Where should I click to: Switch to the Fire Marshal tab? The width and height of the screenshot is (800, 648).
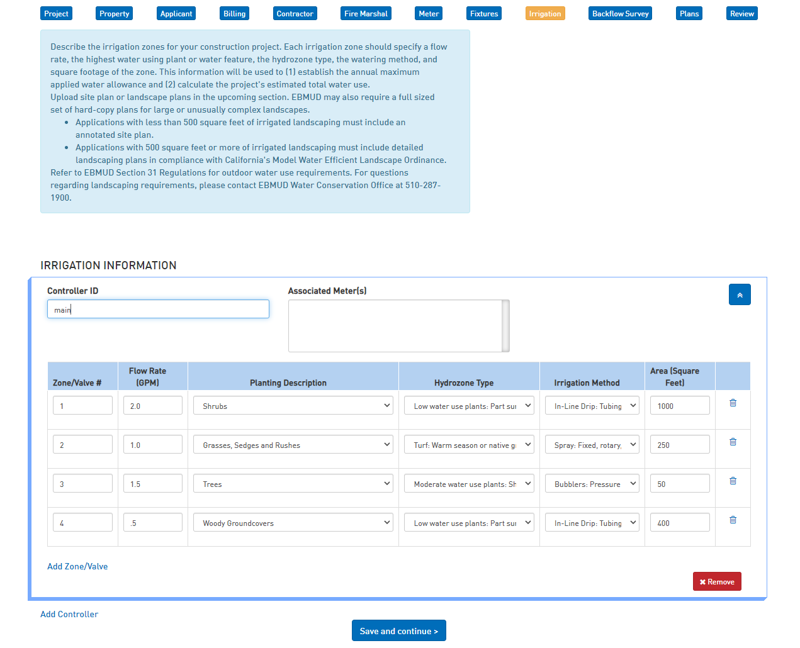tap(366, 14)
